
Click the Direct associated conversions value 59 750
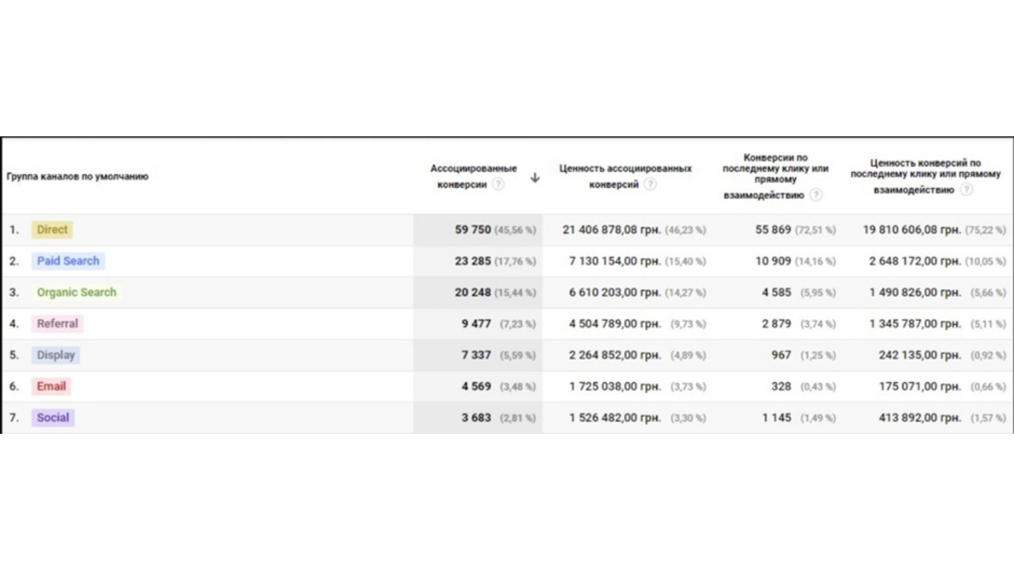pos(473,230)
